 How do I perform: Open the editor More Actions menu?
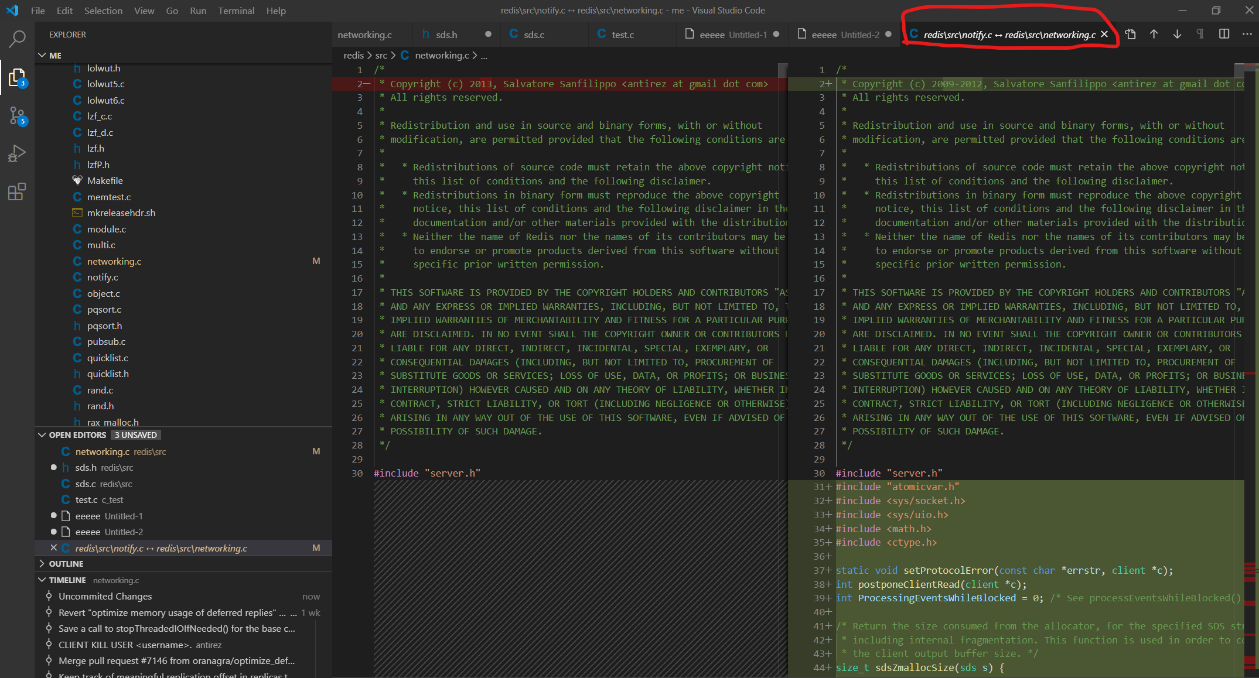tap(1247, 35)
